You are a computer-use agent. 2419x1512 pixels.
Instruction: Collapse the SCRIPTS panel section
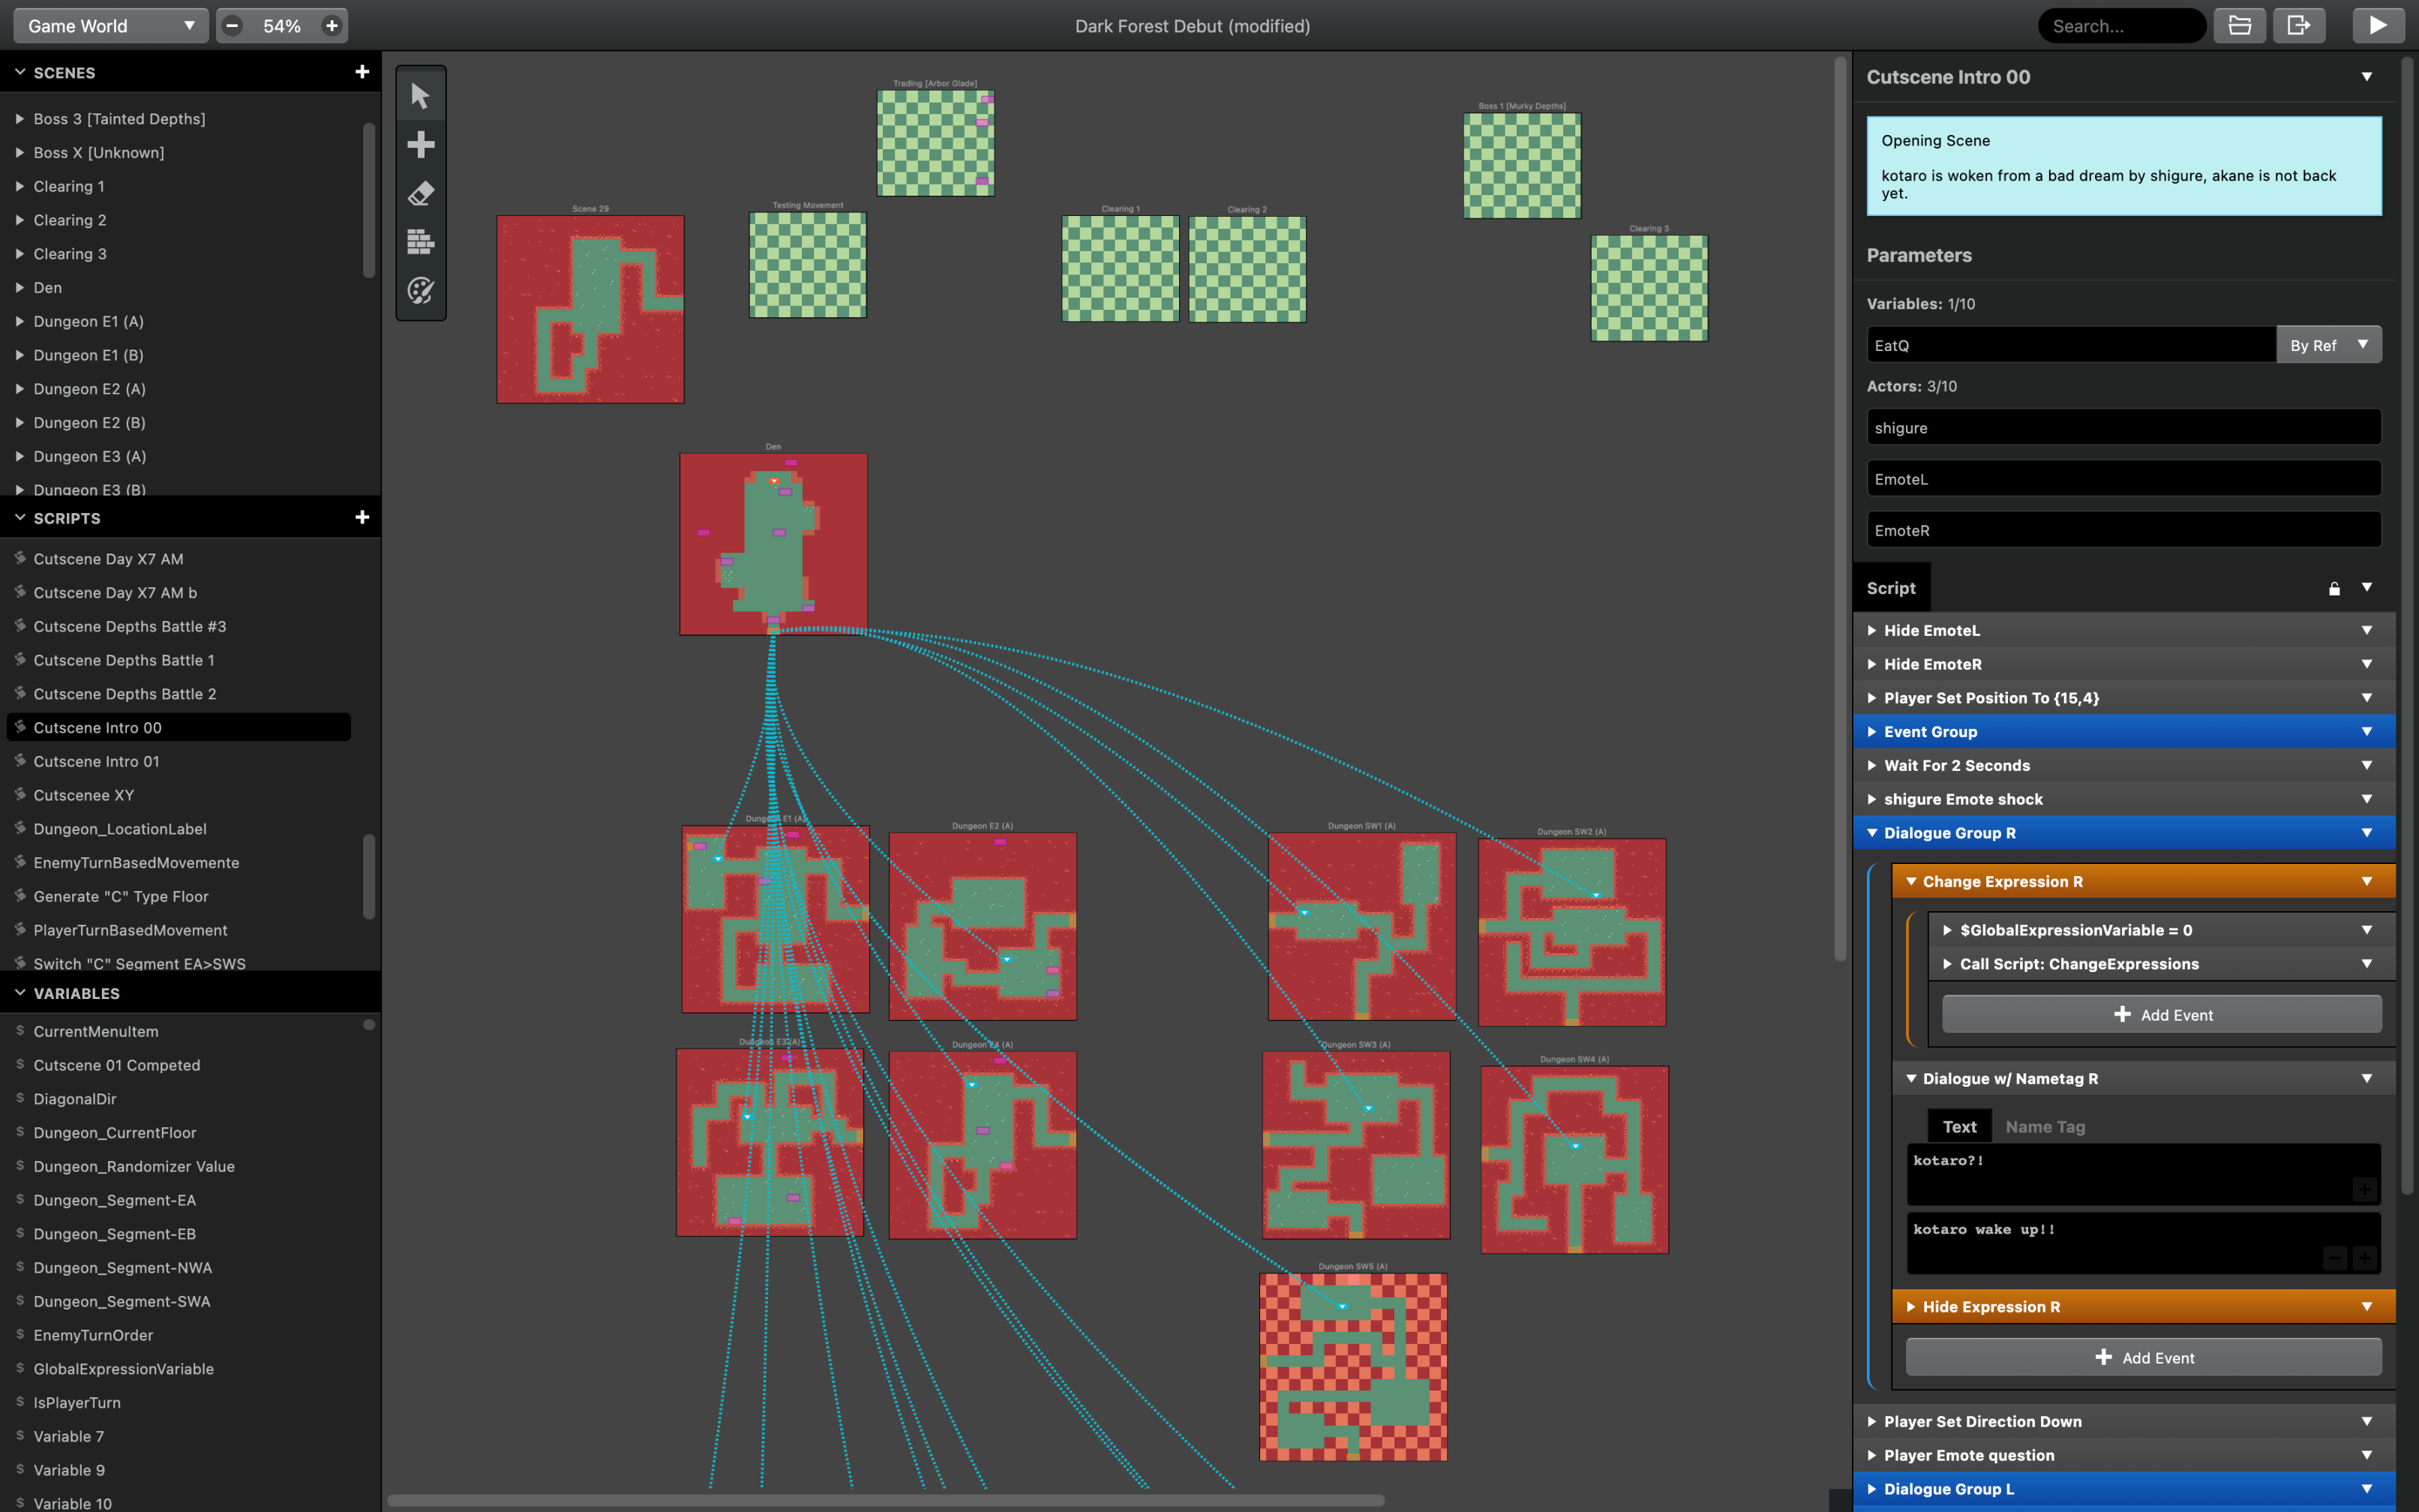(20, 517)
